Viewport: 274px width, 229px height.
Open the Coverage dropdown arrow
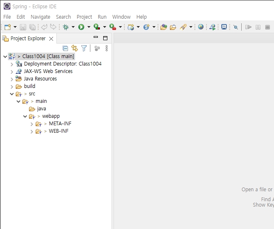coord(105,27)
